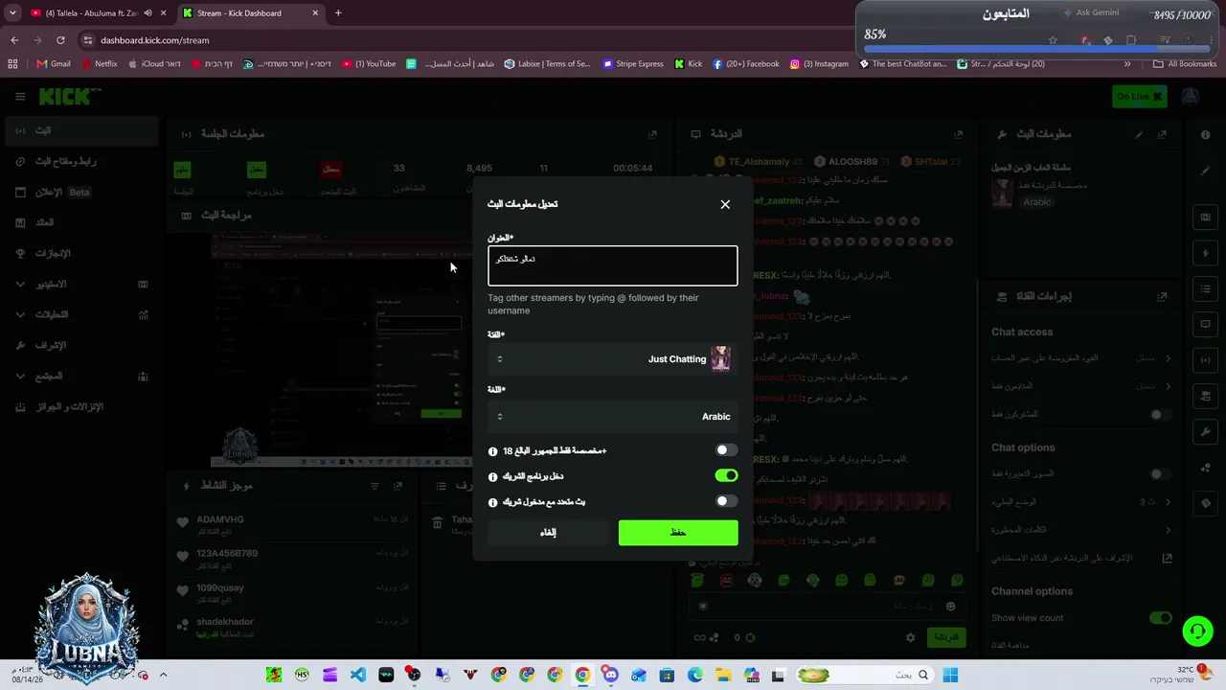1226x690 pixels.
Task: Click the info icon beside دخل برنامج الشريك
Action: [493, 476]
